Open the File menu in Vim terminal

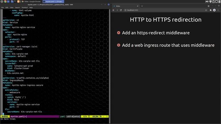[x=2, y=8]
